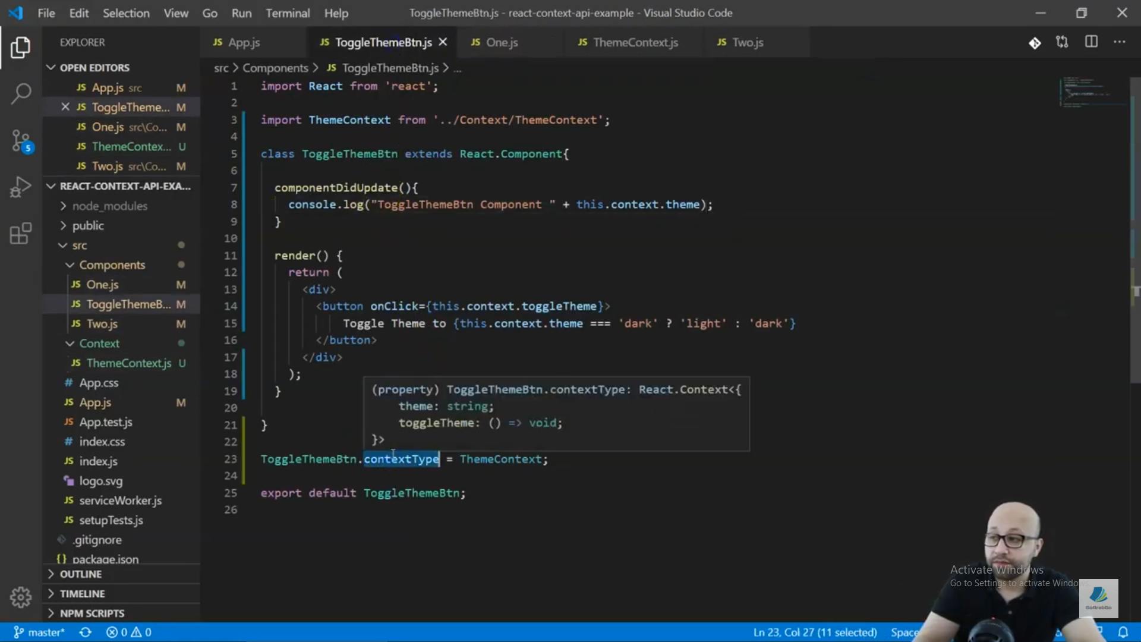
Task: Open the notifications bell in status bar
Action: point(1123,632)
